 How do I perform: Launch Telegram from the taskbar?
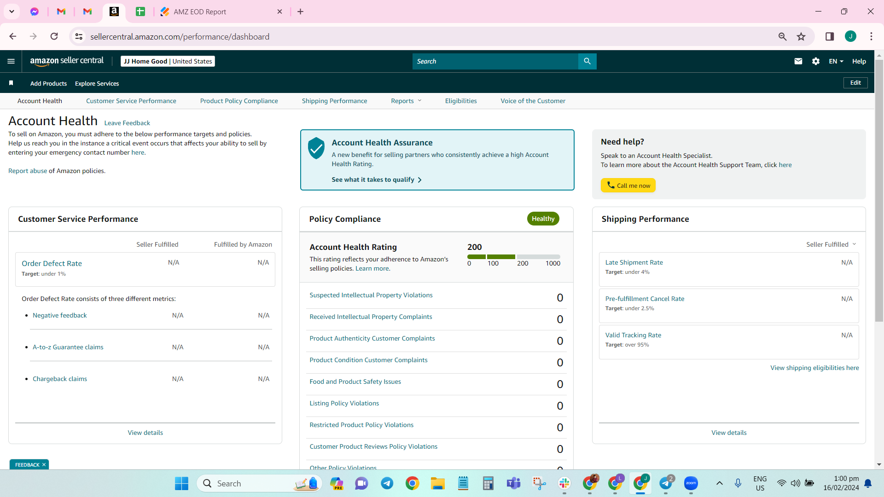pos(387,483)
